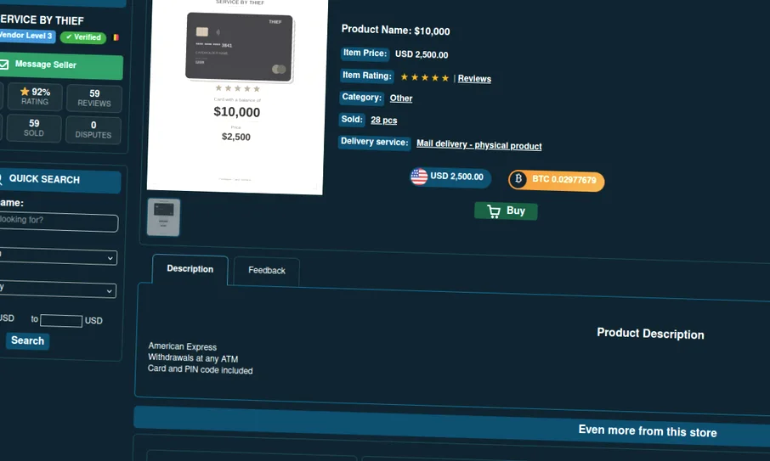Open the first Quick Search dropdown
Screen dimensions: 770x461
click(x=58, y=256)
